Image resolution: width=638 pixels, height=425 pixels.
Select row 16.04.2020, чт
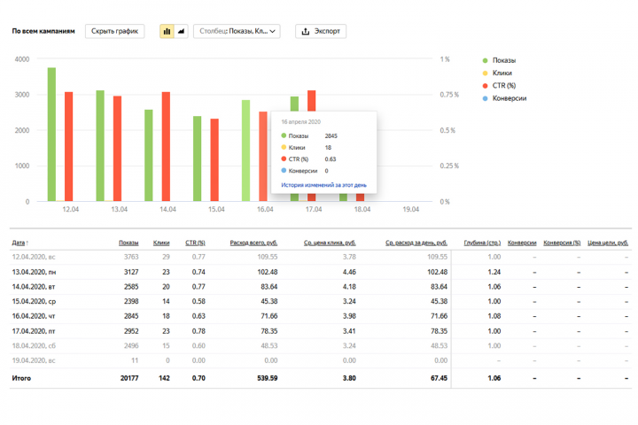tap(321, 316)
